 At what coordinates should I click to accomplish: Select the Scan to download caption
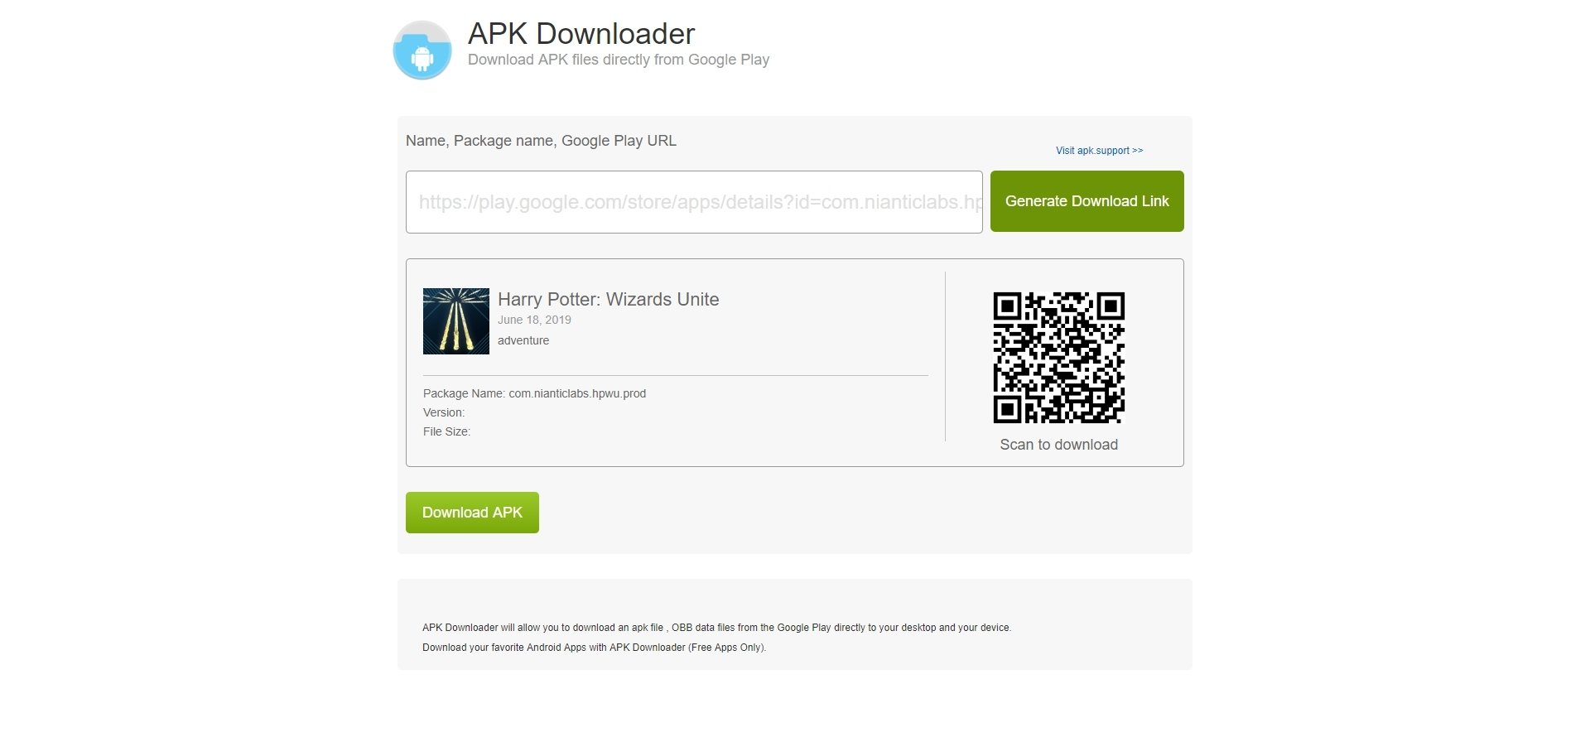point(1058,445)
